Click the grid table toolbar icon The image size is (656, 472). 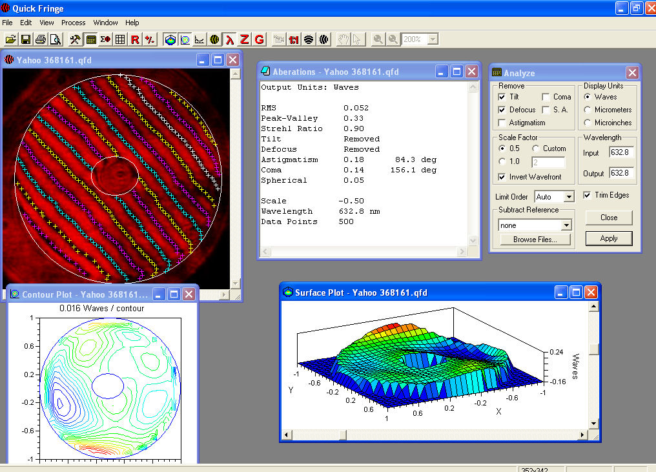click(120, 39)
